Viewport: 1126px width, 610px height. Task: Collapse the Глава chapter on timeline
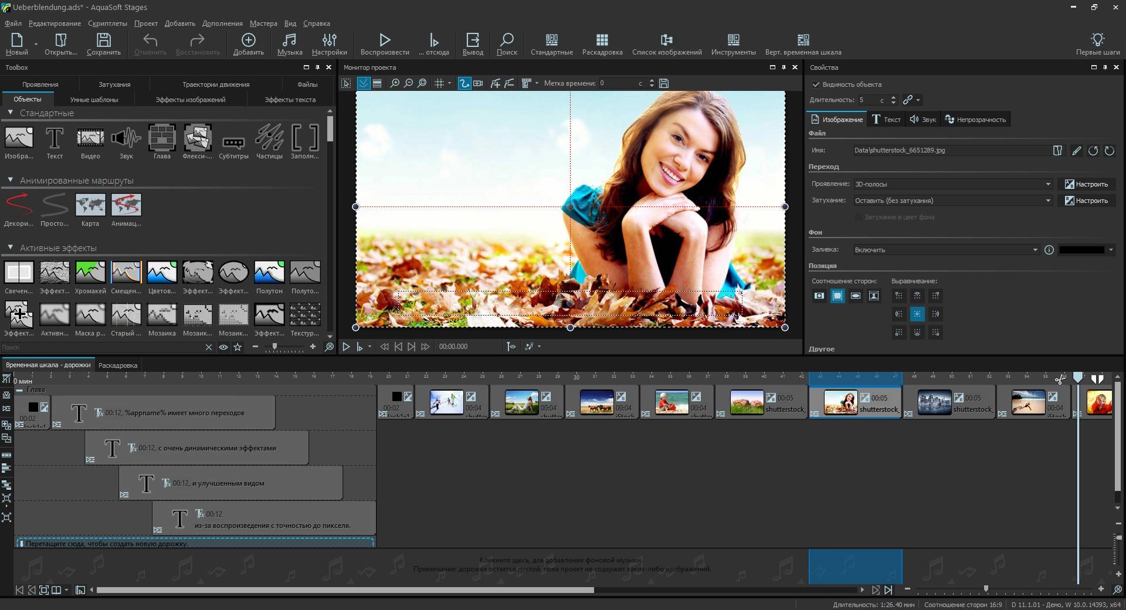(19, 389)
